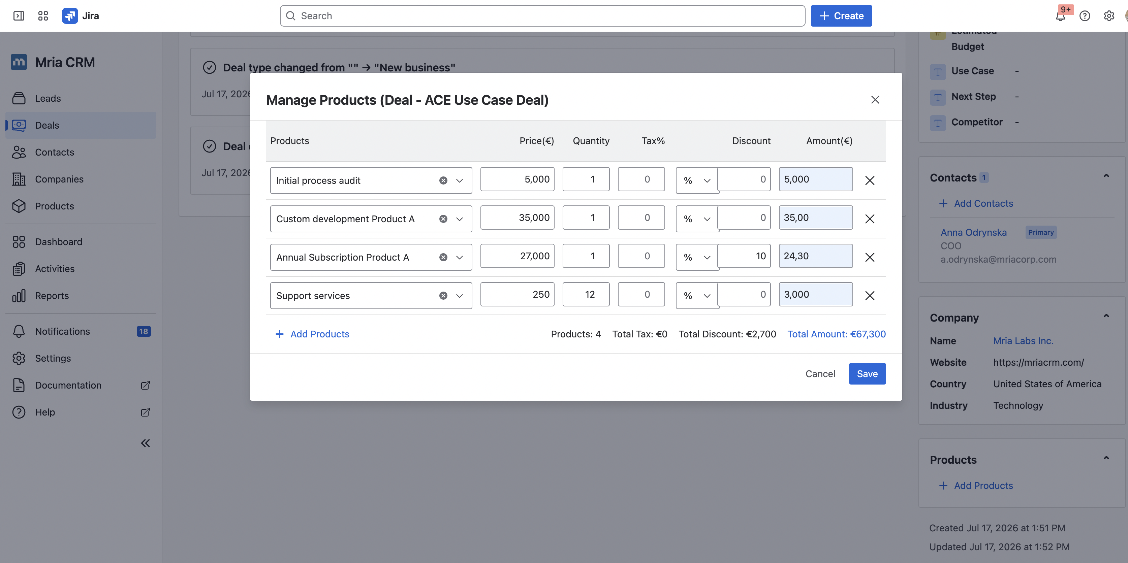Image resolution: width=1128 pixels, height=563 pixels.
Task: Cancel the Manage Products dialog
Action: pyautogui.click(x=820, y=374)
